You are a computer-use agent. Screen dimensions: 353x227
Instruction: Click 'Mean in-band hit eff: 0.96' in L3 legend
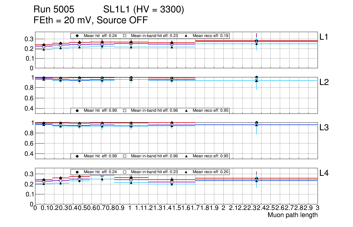coord(154,156)
